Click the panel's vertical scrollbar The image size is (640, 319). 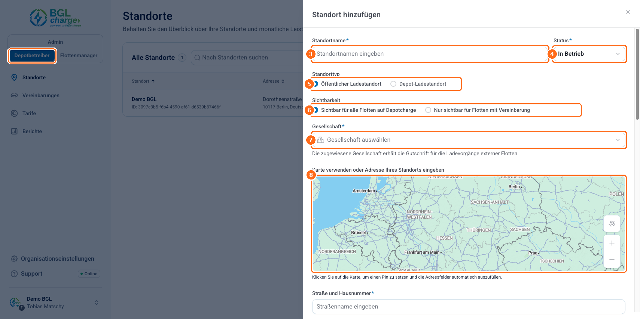point(637,74)
